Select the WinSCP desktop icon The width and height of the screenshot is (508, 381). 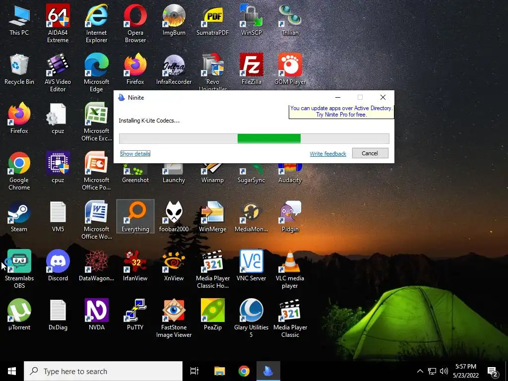tap(252, 20)
